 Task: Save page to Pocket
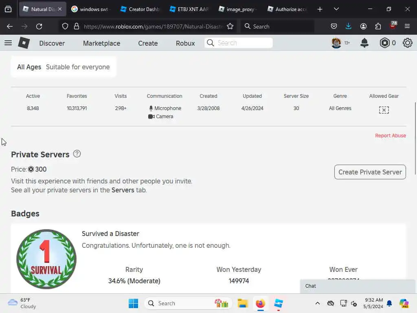334,26
